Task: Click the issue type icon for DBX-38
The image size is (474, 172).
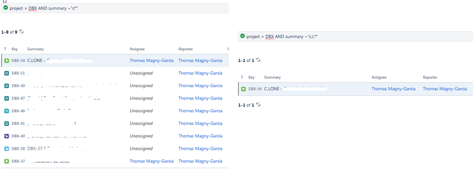Action: [x=6, y=148]
